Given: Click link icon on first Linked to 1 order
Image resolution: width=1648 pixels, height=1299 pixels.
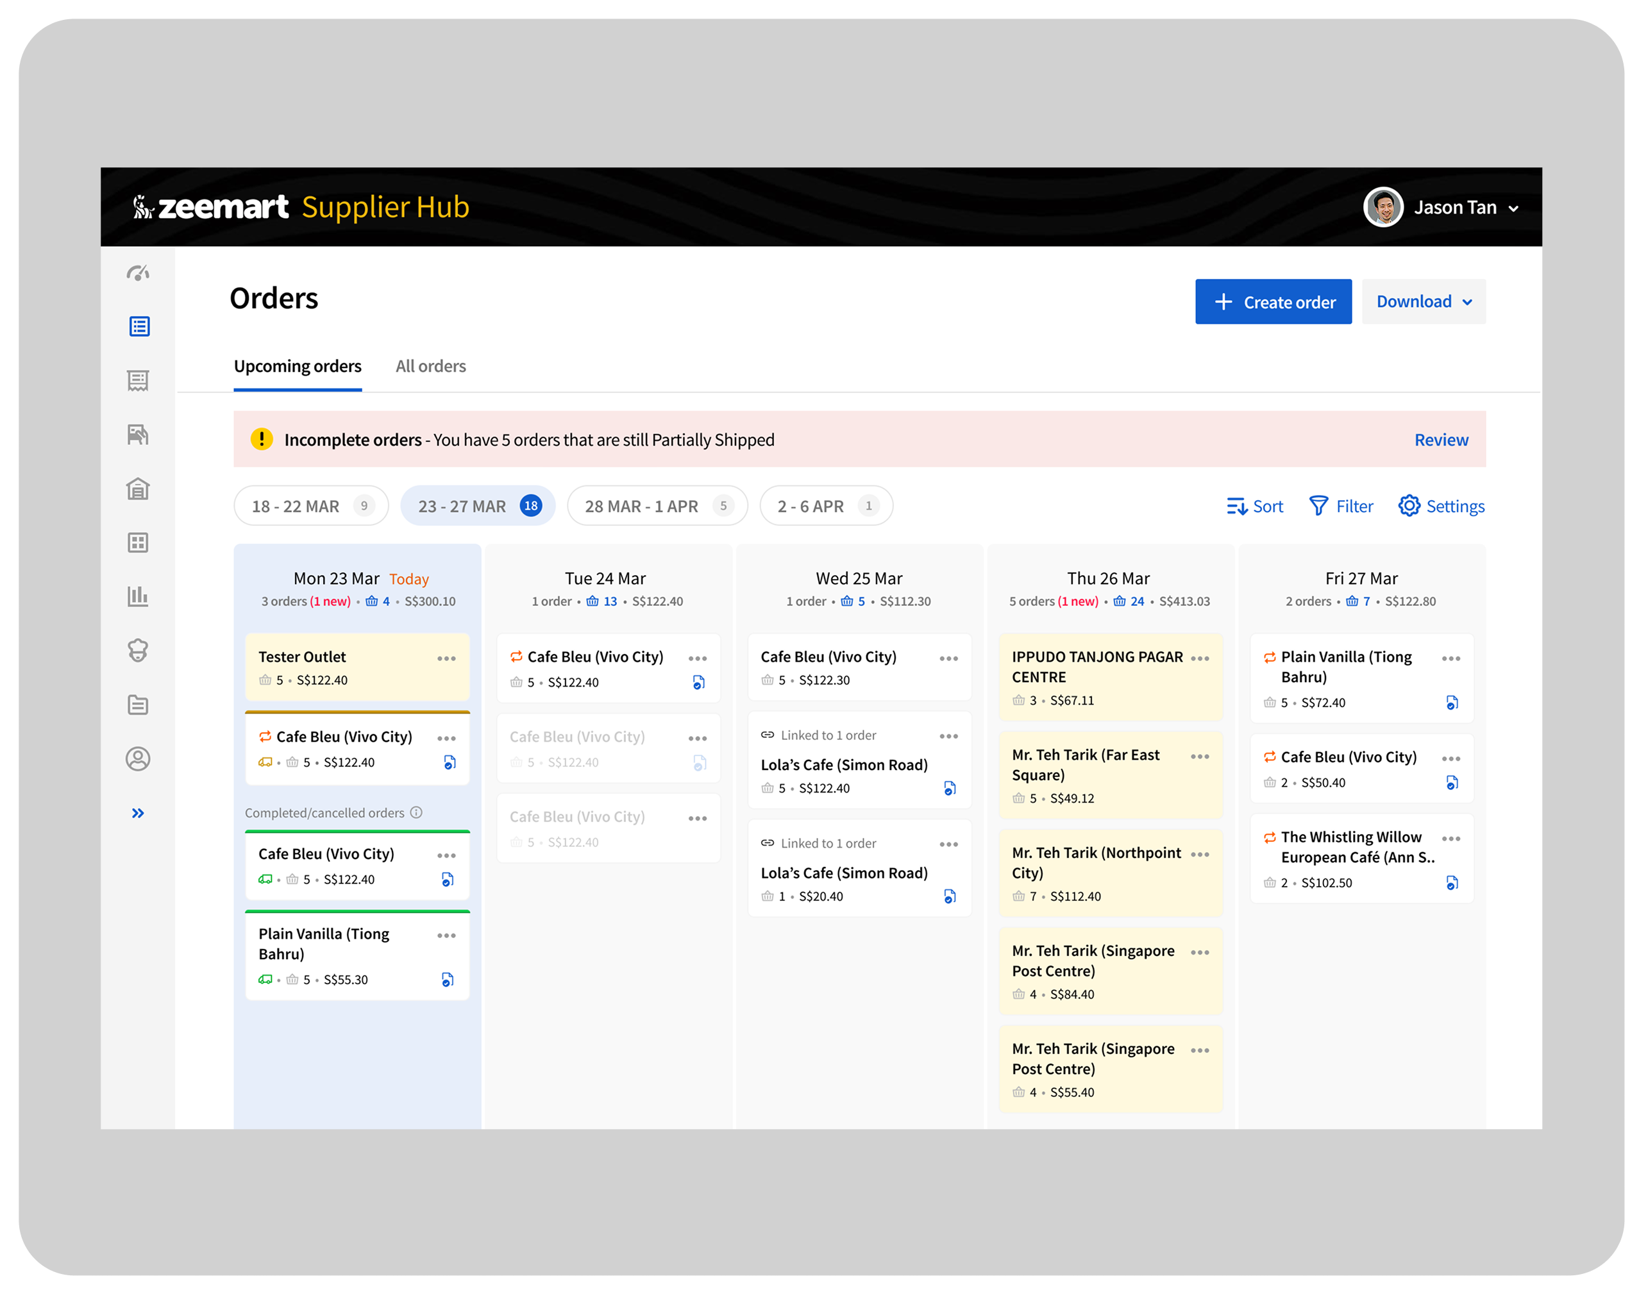Looking at the screenshot, I should click(x=768, y=735).
